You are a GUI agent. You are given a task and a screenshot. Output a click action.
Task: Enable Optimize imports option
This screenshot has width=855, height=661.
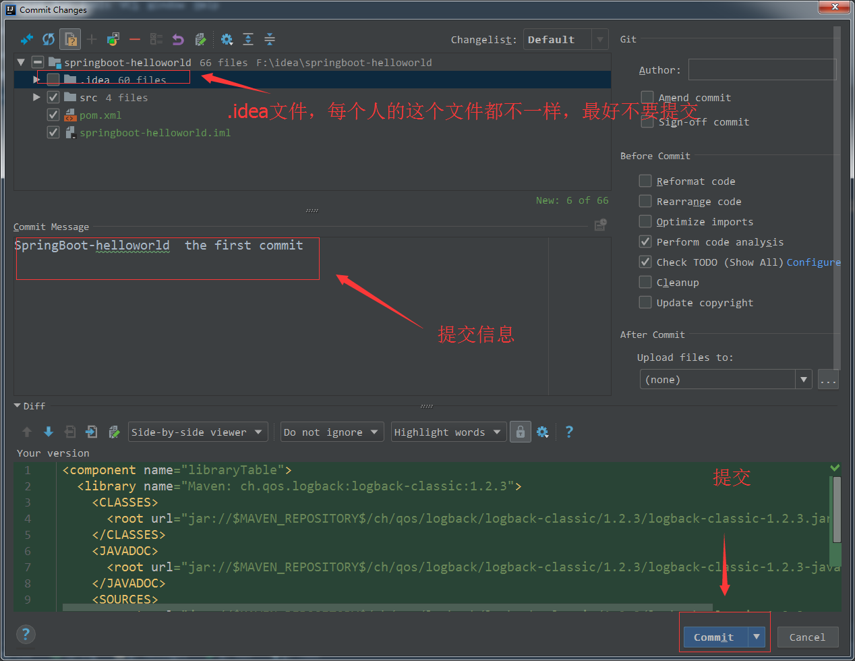645,221
